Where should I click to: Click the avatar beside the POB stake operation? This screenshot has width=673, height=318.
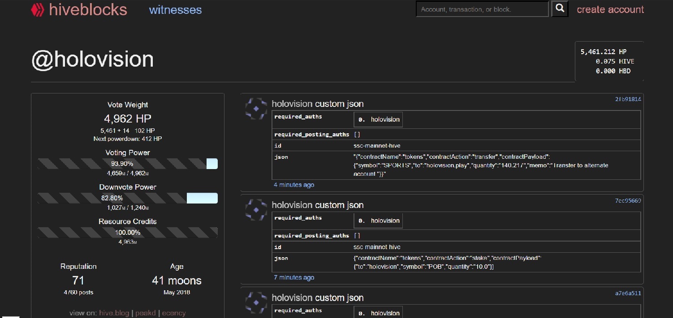[x=256, y=210]
